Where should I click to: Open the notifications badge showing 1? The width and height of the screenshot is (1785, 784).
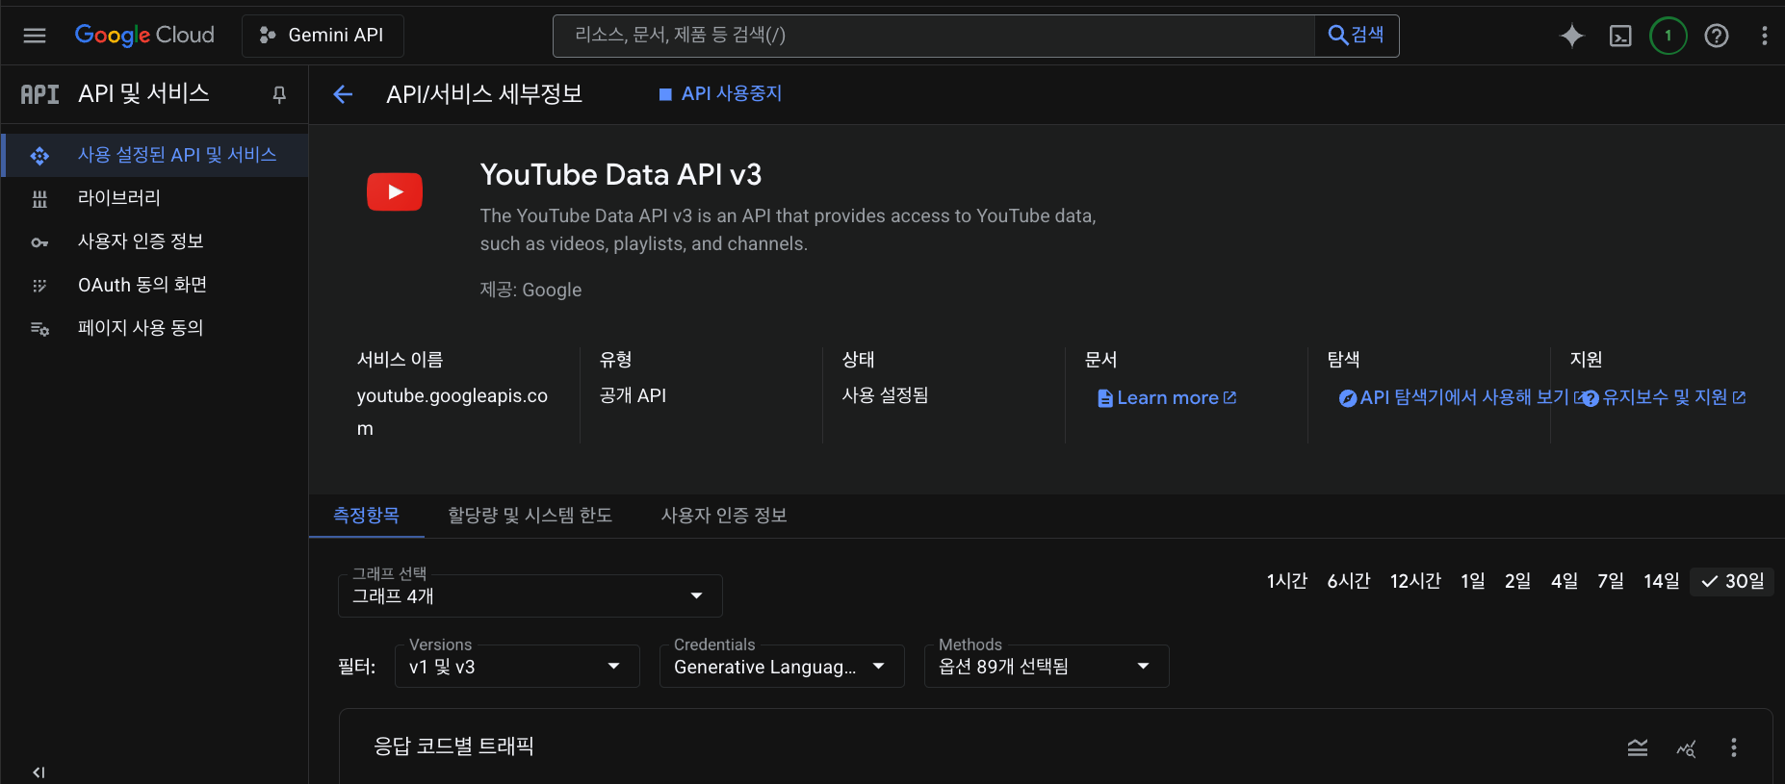1668,36
